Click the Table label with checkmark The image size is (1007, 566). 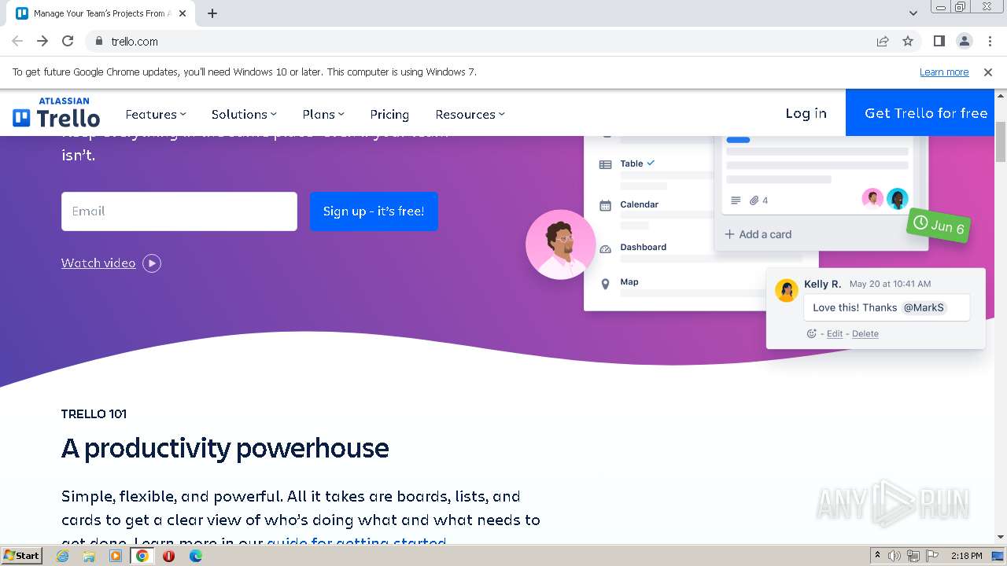pyautogui.click(x=637, y=164)
